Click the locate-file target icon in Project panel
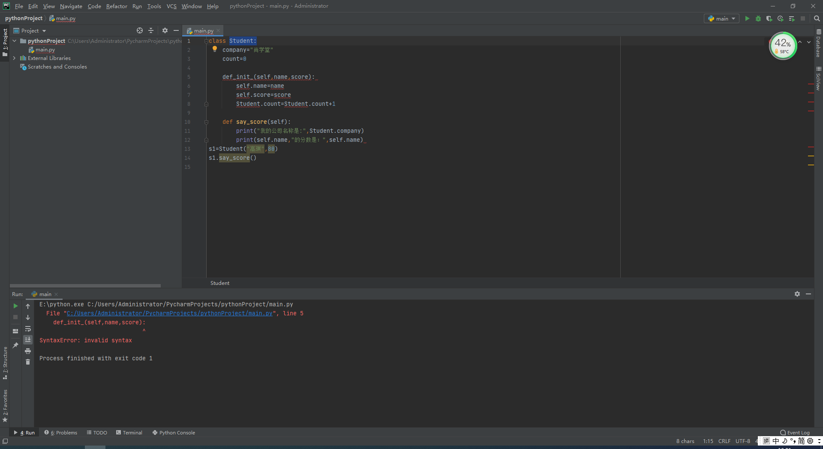Image resolution: width=823 pixels, height=449 pixels. coord(140,30)
